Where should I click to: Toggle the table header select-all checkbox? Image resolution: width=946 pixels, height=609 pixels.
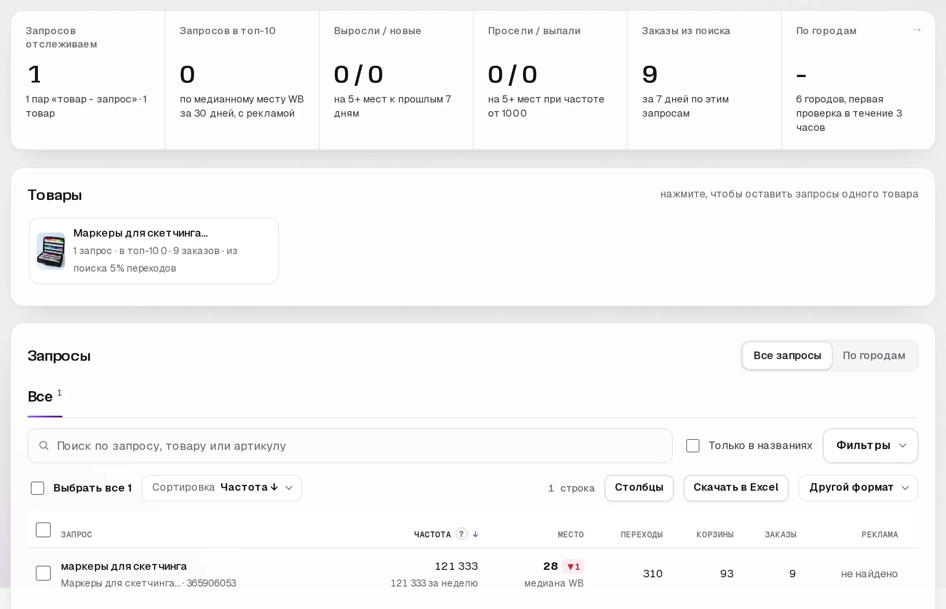(x=43, y=530)
